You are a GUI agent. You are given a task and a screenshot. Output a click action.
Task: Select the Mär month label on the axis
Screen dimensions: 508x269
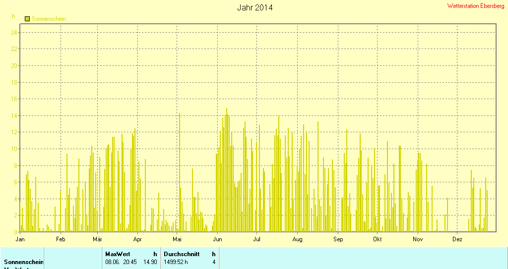tap(98, 239)
